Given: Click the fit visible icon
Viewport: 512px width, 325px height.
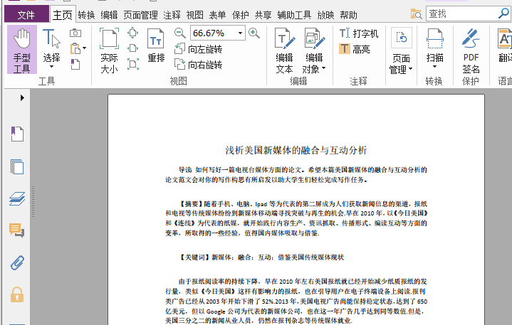Looking at the screenshot, I should pos(132,64).
